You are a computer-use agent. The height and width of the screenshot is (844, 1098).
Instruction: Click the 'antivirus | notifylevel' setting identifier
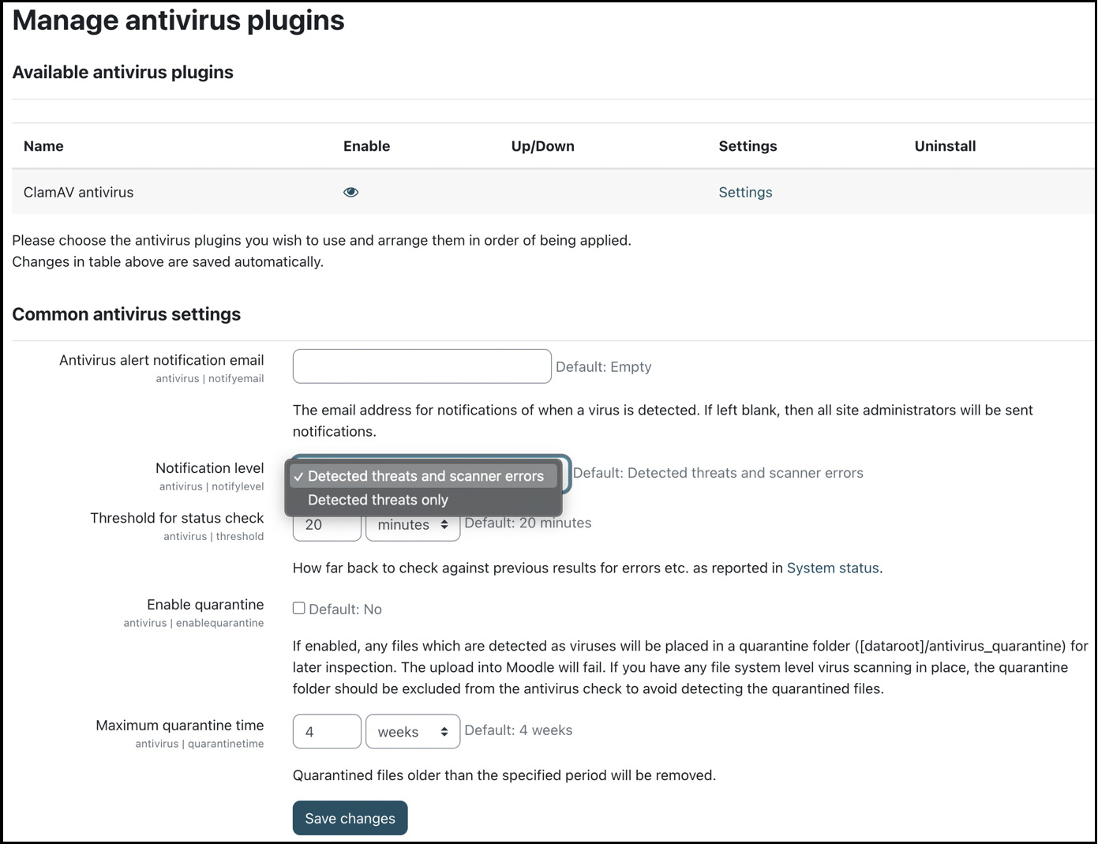pos(212,487)
